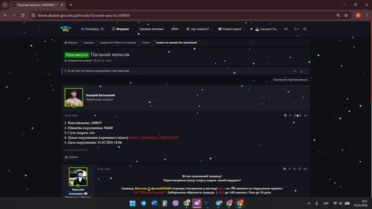
Task: Click the up arrow icon on post #2
Action: tap(289, 169)
